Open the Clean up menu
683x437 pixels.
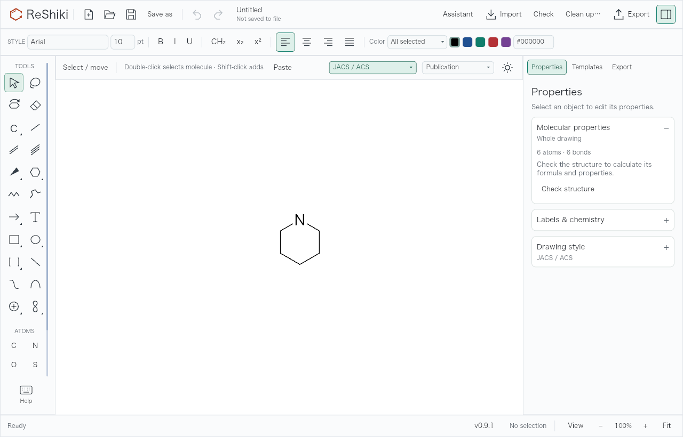583,14
